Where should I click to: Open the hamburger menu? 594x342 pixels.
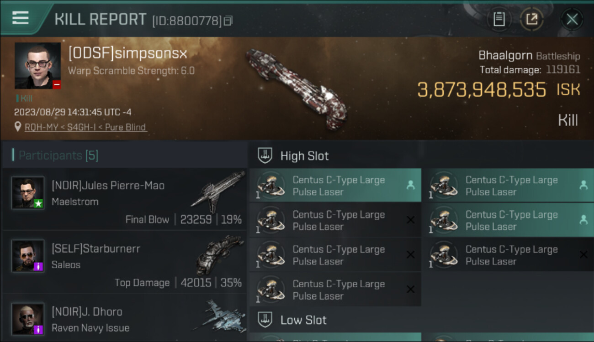point(21,18)
